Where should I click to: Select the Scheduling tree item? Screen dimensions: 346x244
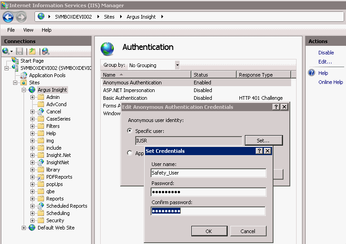58,213
